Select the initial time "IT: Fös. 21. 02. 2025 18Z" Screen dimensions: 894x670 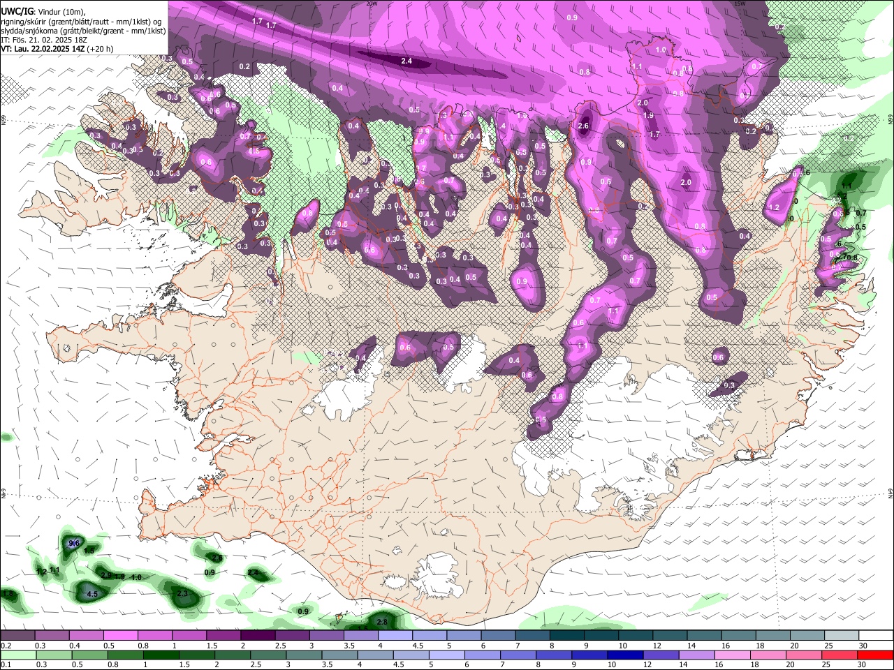pos(44,40)
